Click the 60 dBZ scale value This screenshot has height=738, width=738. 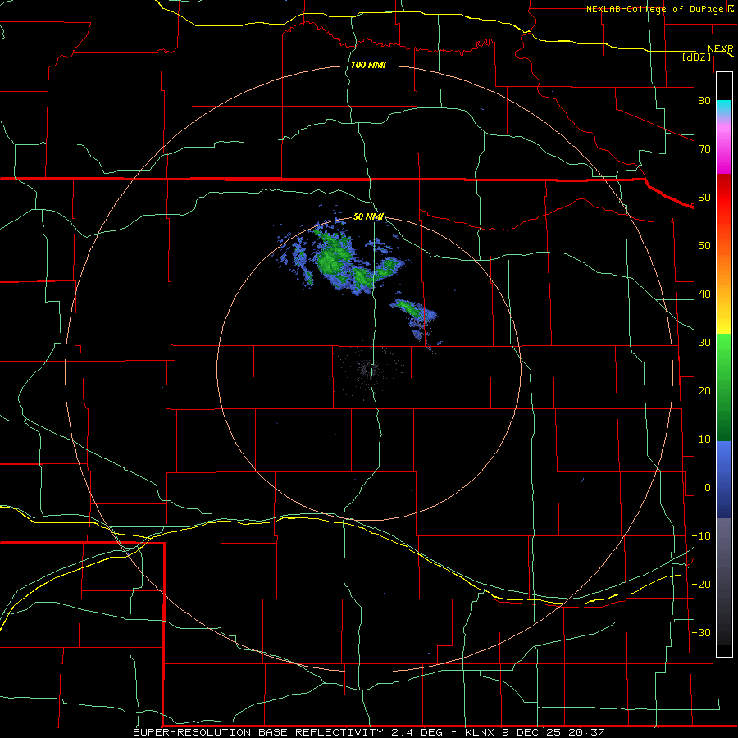point(704,198)
